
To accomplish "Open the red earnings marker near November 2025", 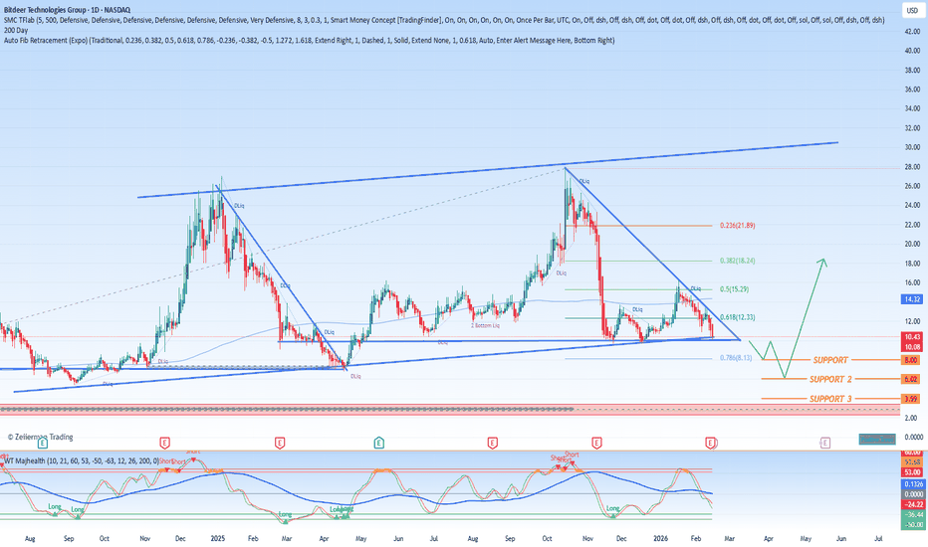I will click(596, 443).
